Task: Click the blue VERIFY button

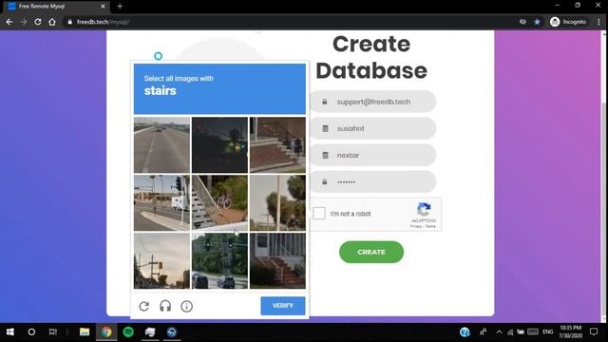Action: 283,306
